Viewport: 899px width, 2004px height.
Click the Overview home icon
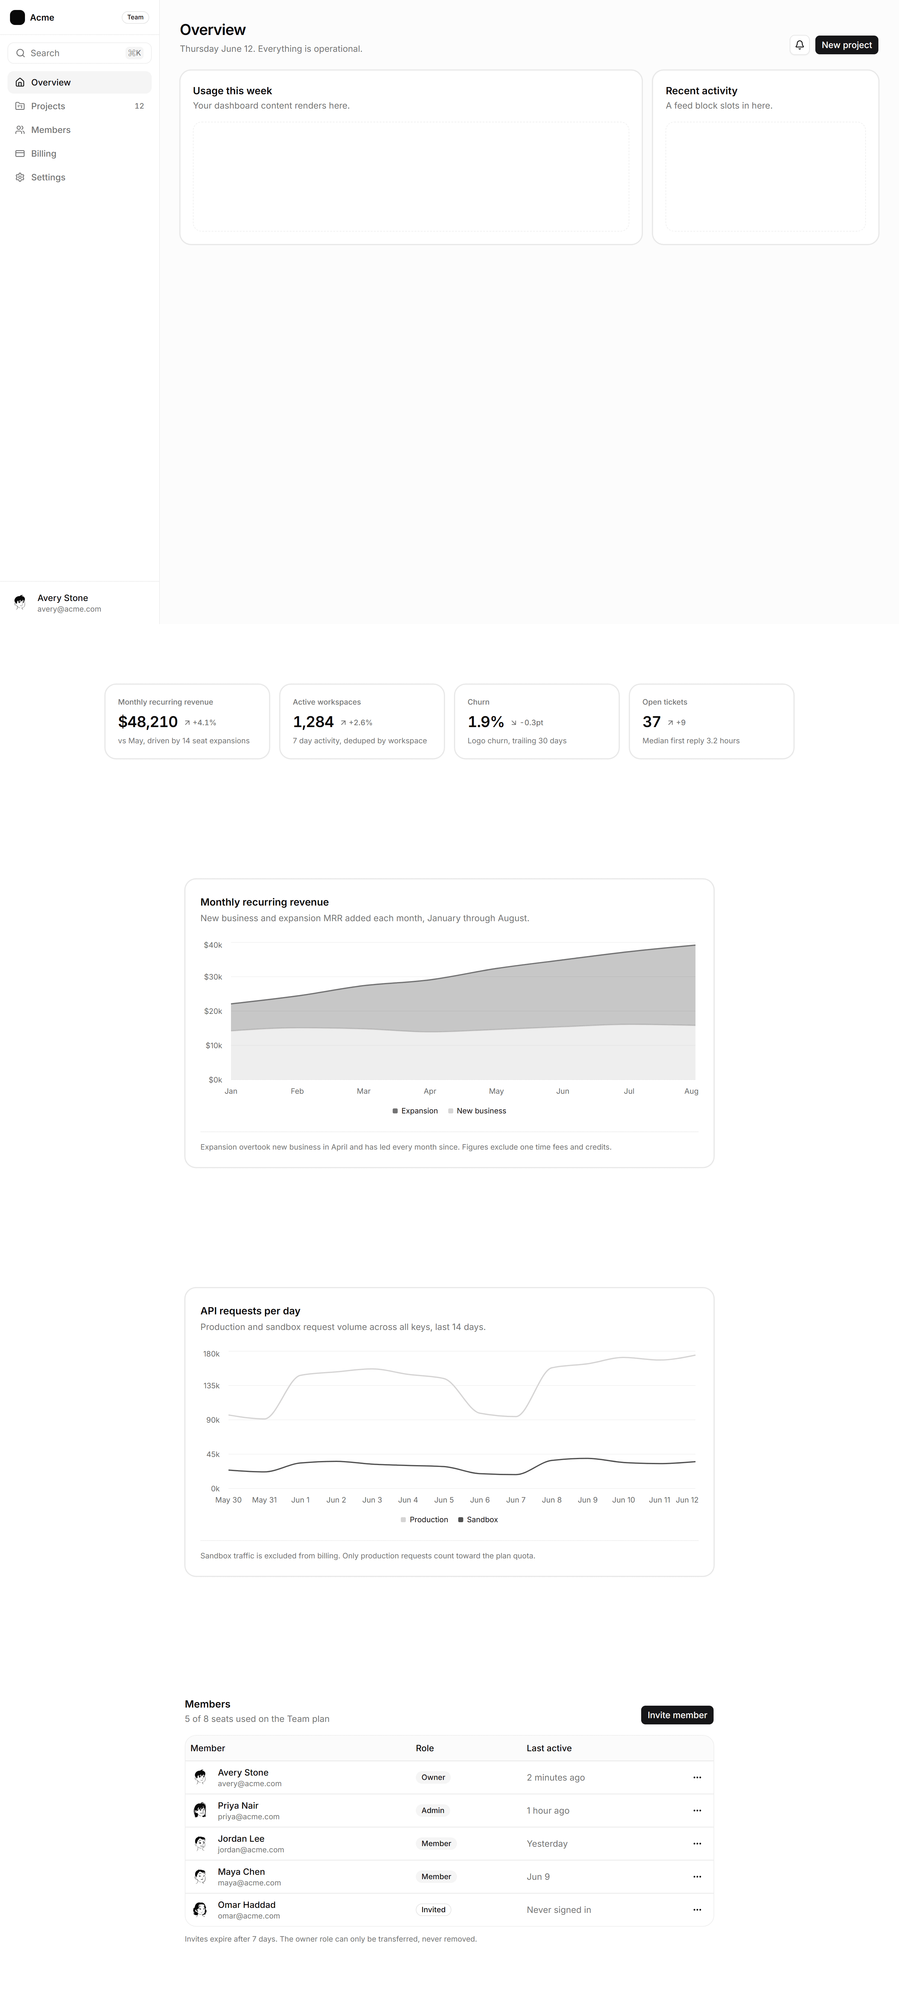click(x=20, y=82)
